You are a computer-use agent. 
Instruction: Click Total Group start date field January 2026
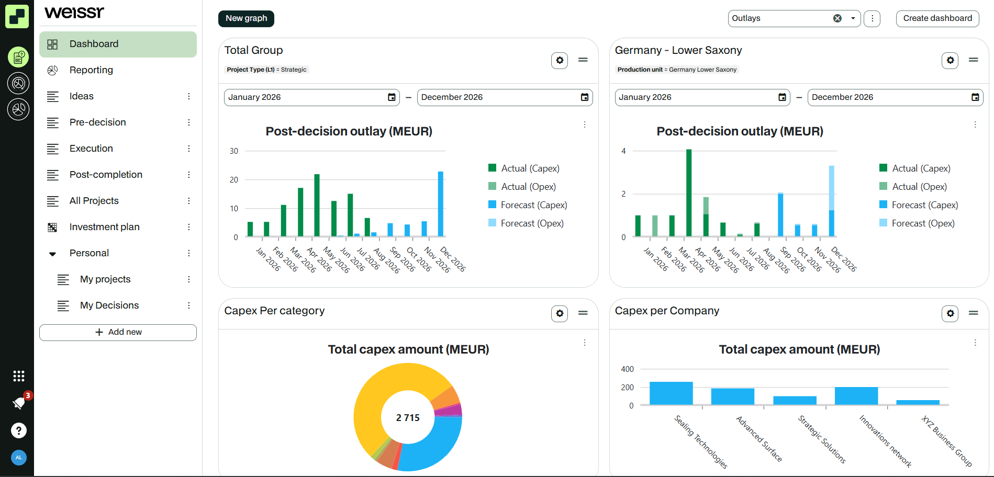click(x=311, y=97)
